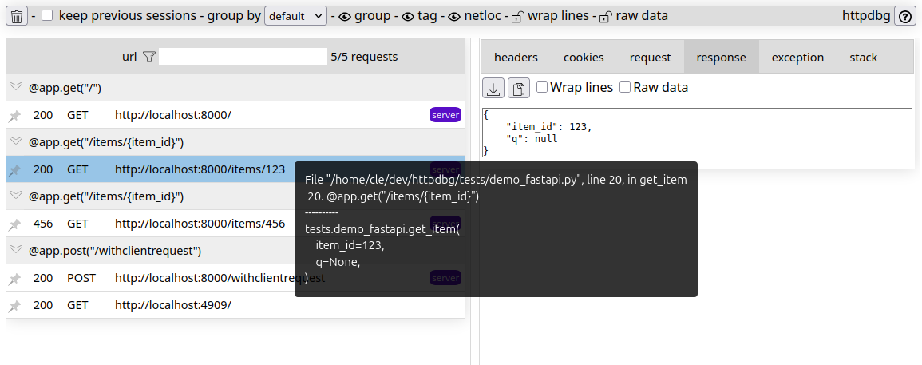Collapse the @app.get("/") group
The width and height of the screenshot is (922, 365).
click(16, 87)
